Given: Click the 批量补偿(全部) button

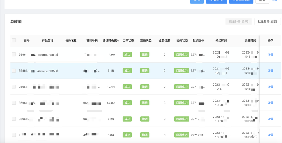Looking at the screenshot, I should point(268,21).
